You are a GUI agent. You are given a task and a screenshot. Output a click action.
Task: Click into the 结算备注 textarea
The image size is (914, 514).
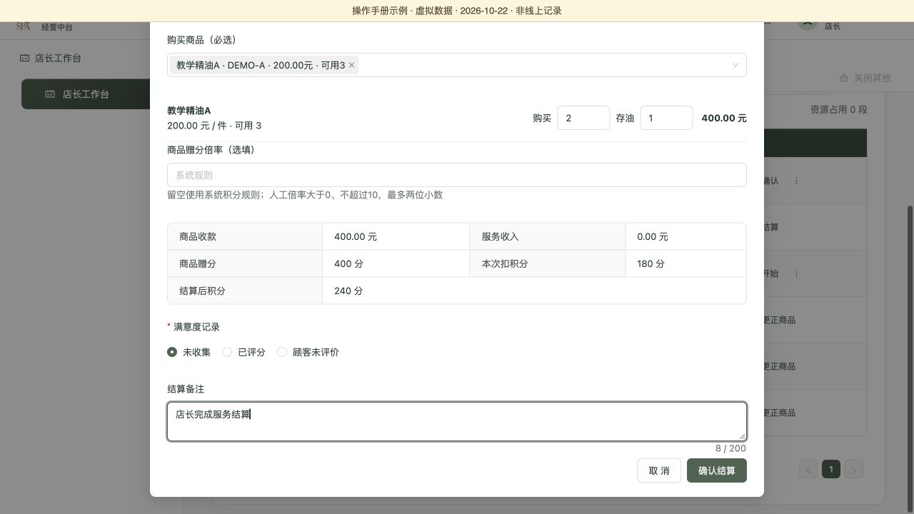(457, 421)
